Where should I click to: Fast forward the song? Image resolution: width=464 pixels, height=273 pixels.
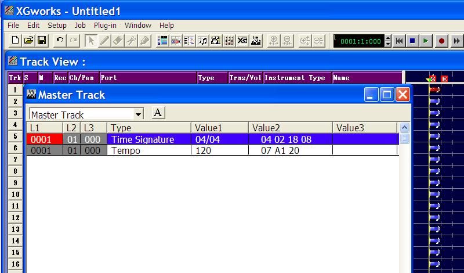click(x=456, y=41)
